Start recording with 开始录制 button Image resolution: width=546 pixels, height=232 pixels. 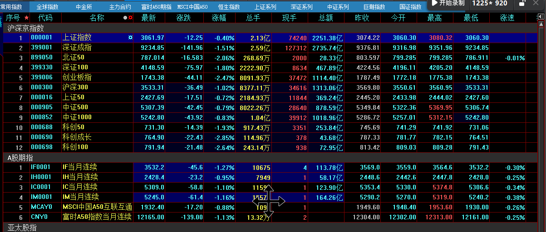[x=448, y=3]
